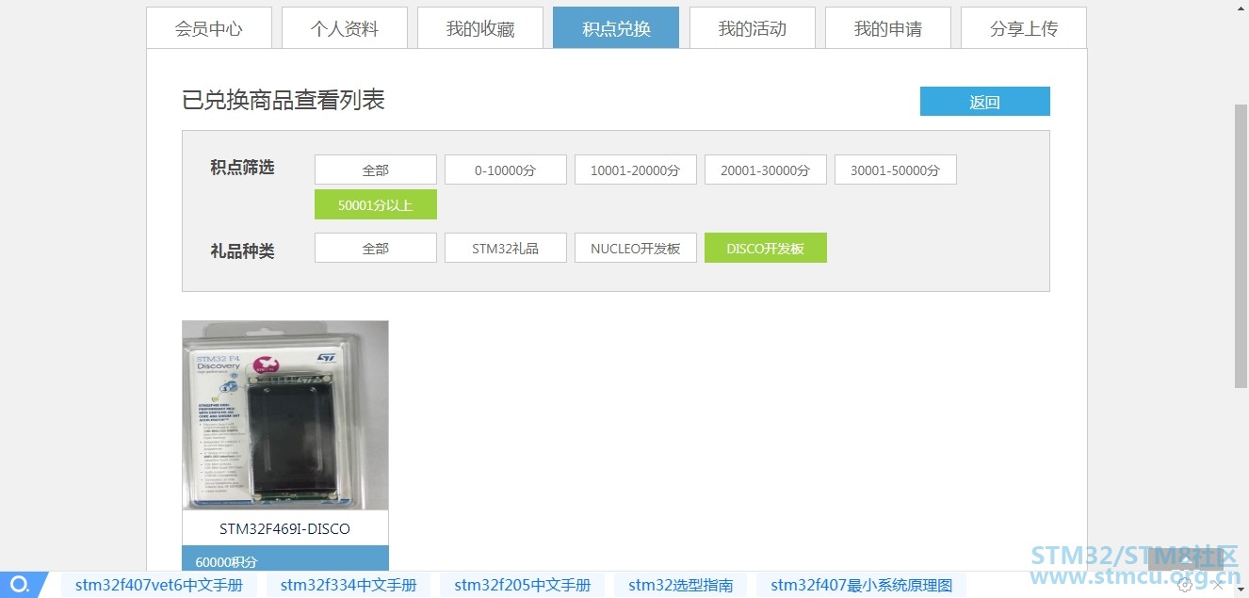The height and width of the screenshot is (598, 1249).
Task: Click the scrollbar down arrow
Action: point(1241,590)
